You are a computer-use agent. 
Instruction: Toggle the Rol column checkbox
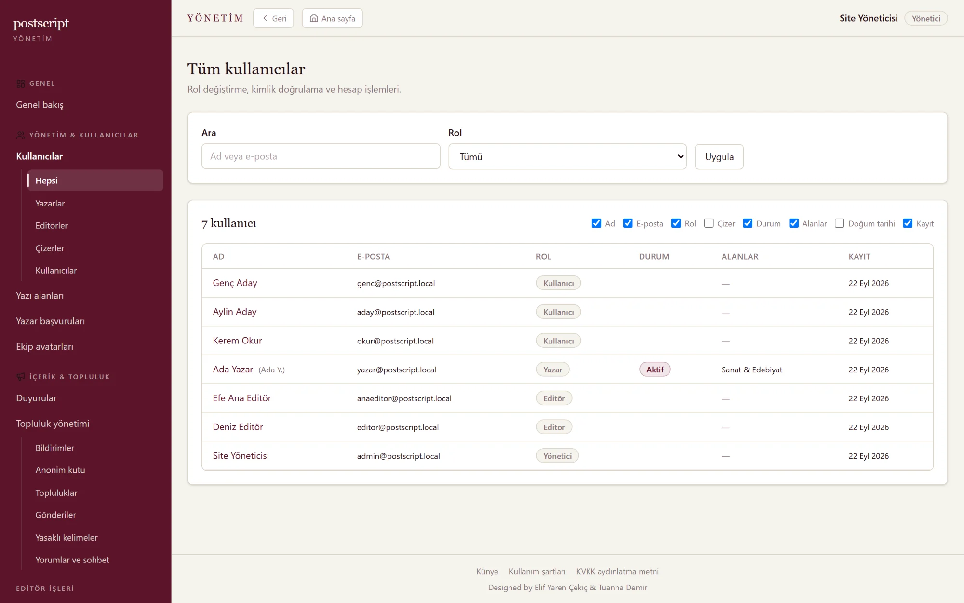coord(676,223)
